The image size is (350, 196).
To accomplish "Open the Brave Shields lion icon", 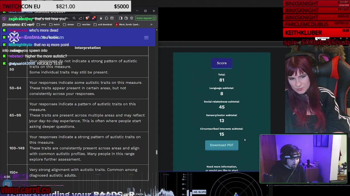I will point(87,18).
